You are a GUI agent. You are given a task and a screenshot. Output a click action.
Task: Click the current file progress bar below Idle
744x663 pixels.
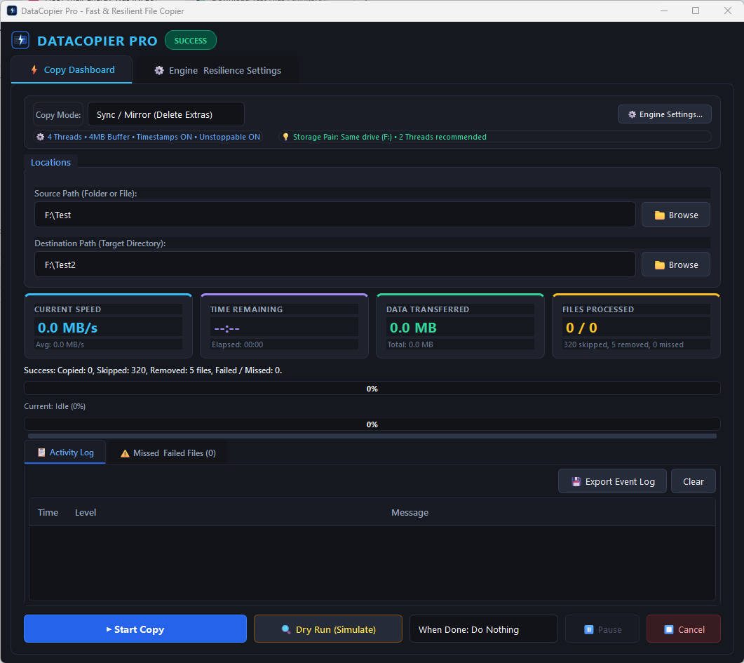(x=372, y=424)
